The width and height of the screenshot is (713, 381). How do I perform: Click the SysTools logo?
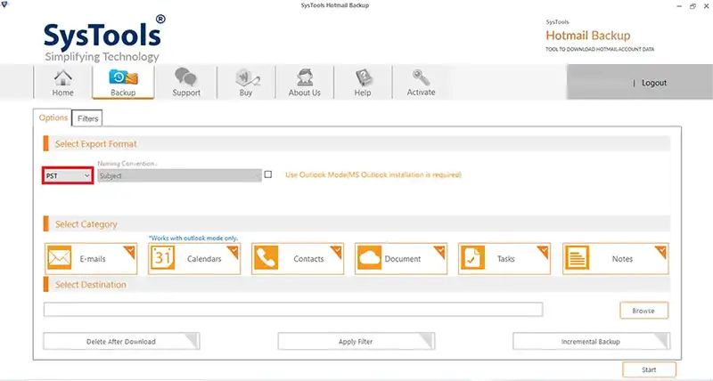(104, 38)
